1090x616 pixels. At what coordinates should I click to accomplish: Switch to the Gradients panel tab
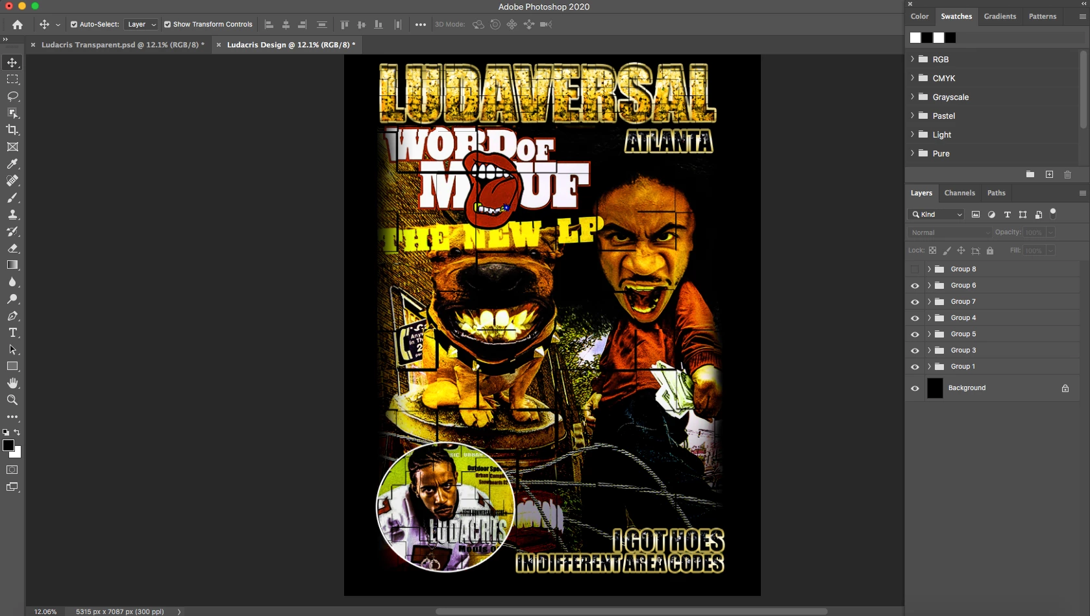click(x=1000, y=16)
